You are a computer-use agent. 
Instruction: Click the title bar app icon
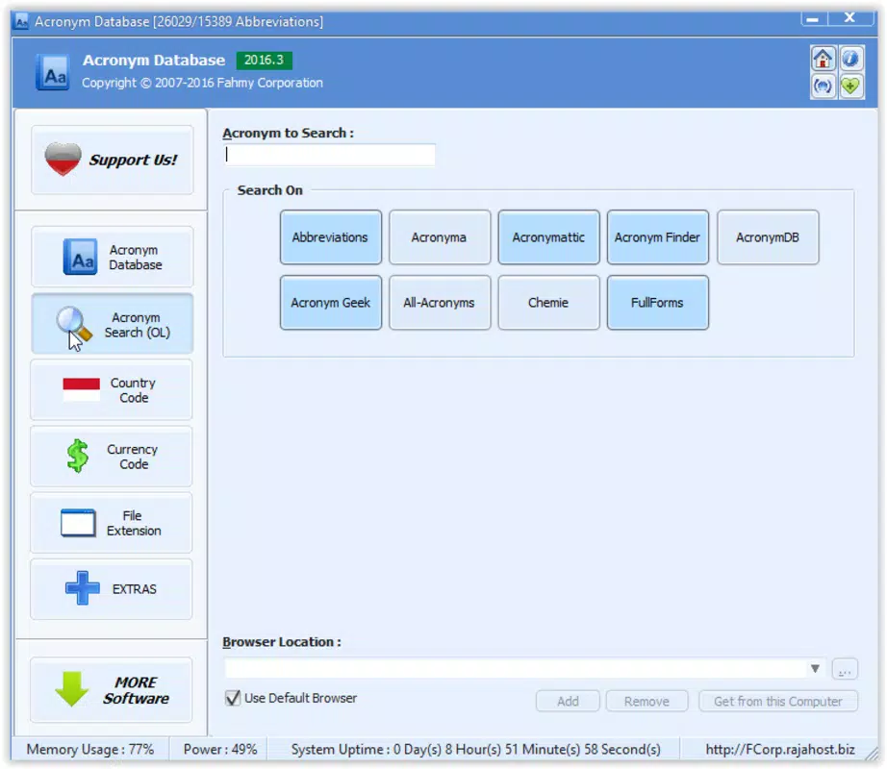pos(21,22)
